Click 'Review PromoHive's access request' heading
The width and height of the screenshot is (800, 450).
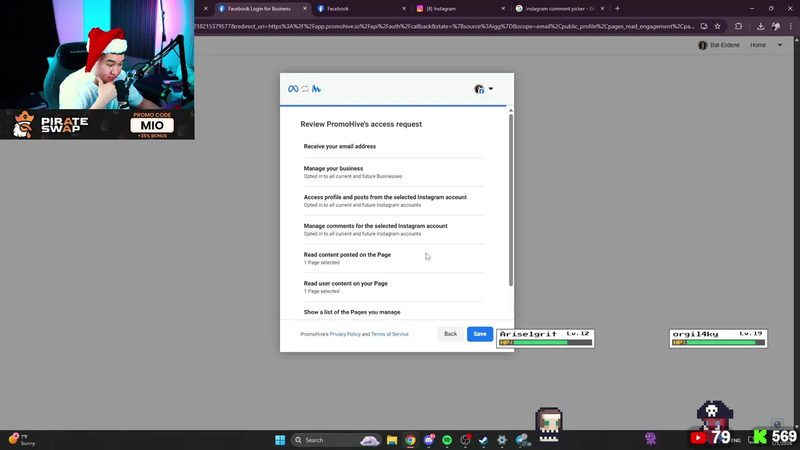click(x=361, y=124)
